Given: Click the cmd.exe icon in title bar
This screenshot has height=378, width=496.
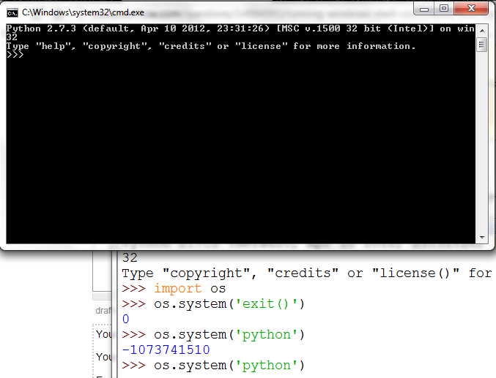Looking at the screenshot, I should [x=12, y=12].
